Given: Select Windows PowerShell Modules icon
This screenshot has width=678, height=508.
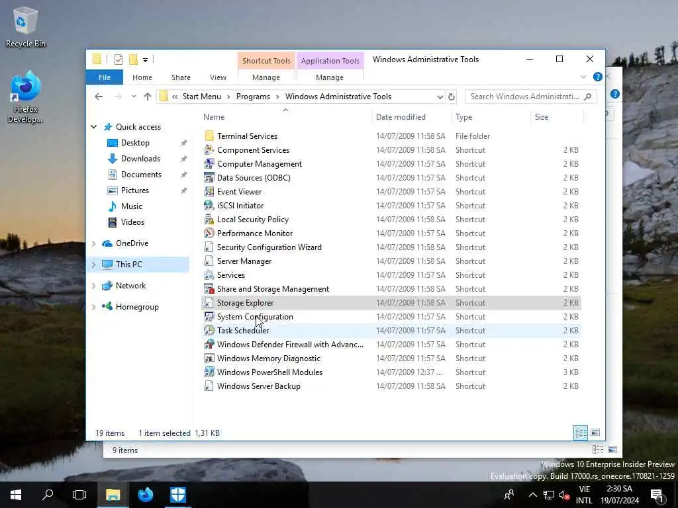Looking at the screenshot, I should click(x=209, y=372).
